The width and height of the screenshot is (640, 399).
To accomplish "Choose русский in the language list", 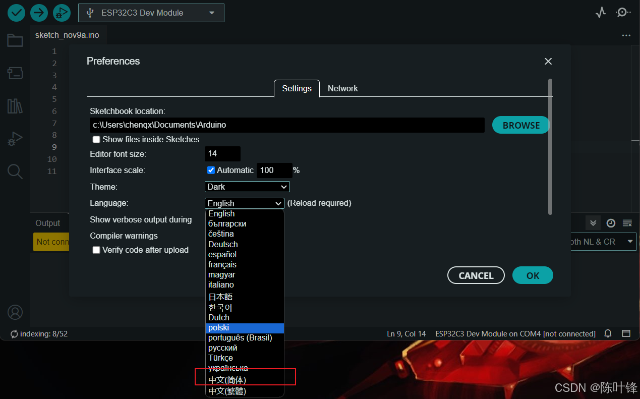I will (x=245, y=348).
